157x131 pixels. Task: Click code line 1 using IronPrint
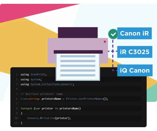click(34, 74)
